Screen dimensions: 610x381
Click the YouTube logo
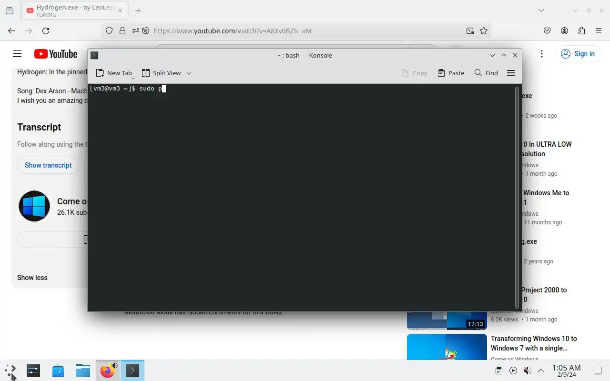(x=56, y=54)
